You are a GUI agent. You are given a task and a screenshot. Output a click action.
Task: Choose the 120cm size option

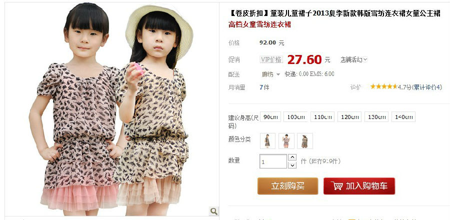tap(349, 116)
